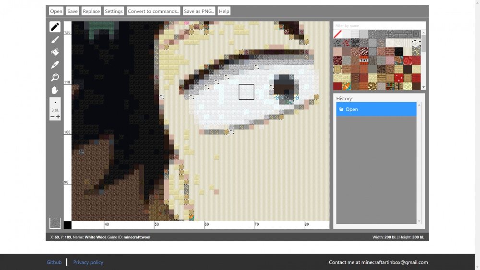Pick the Red Mushroom block with white spots
The width and height of the screenshot is (480, 270).
[398, 78]
